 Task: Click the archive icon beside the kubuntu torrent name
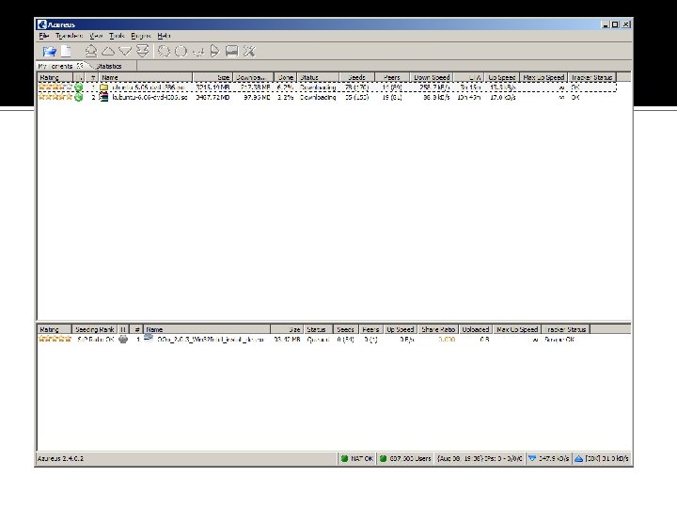103,97
